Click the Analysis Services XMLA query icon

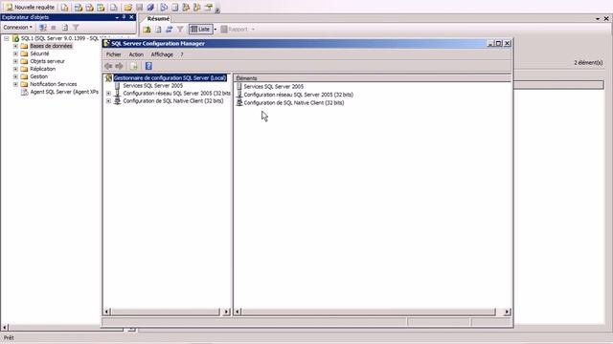click(x=101, y=7)
